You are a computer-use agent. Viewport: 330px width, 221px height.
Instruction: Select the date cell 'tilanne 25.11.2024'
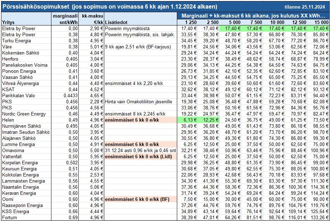[x=305, y=7]
